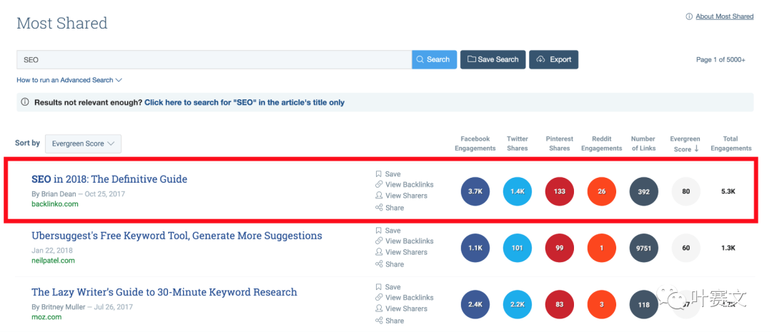Click the info icon in results notice

coord(25,102)
